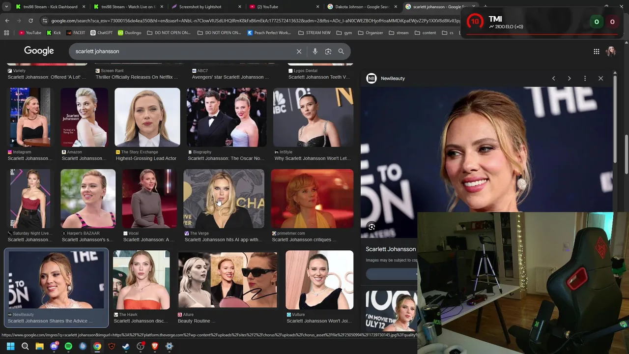Open the InStyle image result thumbnail
Screen dimensions: 629x354
pos(313,117)
